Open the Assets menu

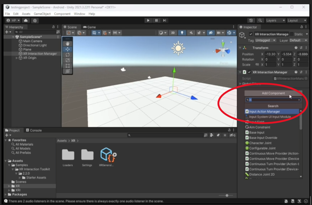(26, 14)
